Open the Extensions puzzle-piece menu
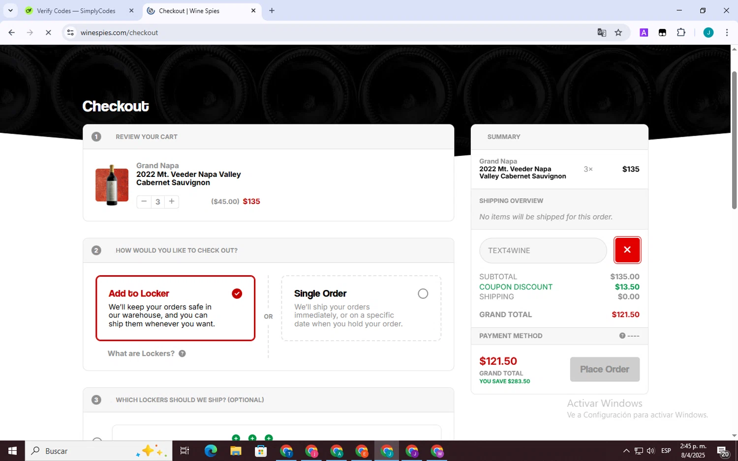Image resolution: width=738 pixels, height=461 pixels. coord(681,33)
